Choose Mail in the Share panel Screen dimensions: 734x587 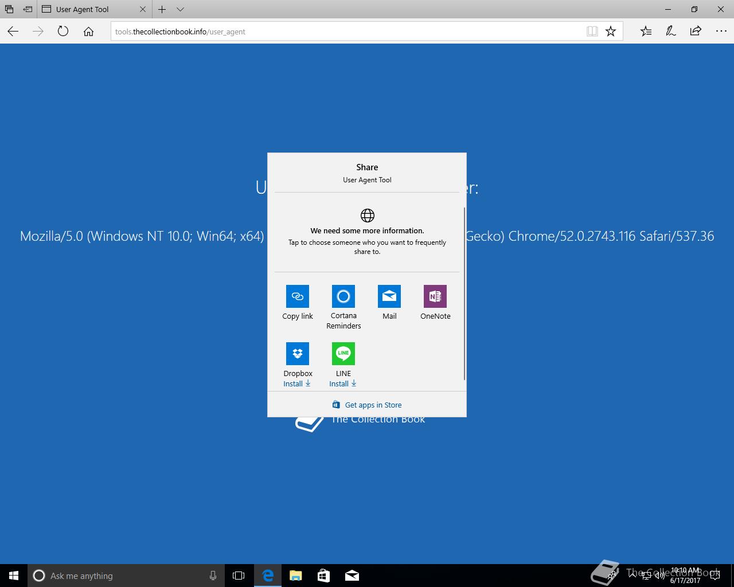point(389,296)
